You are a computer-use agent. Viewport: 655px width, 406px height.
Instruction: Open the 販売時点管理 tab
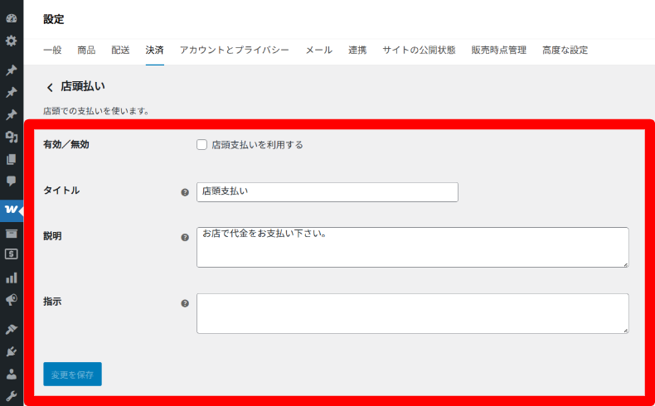point(499,50)
